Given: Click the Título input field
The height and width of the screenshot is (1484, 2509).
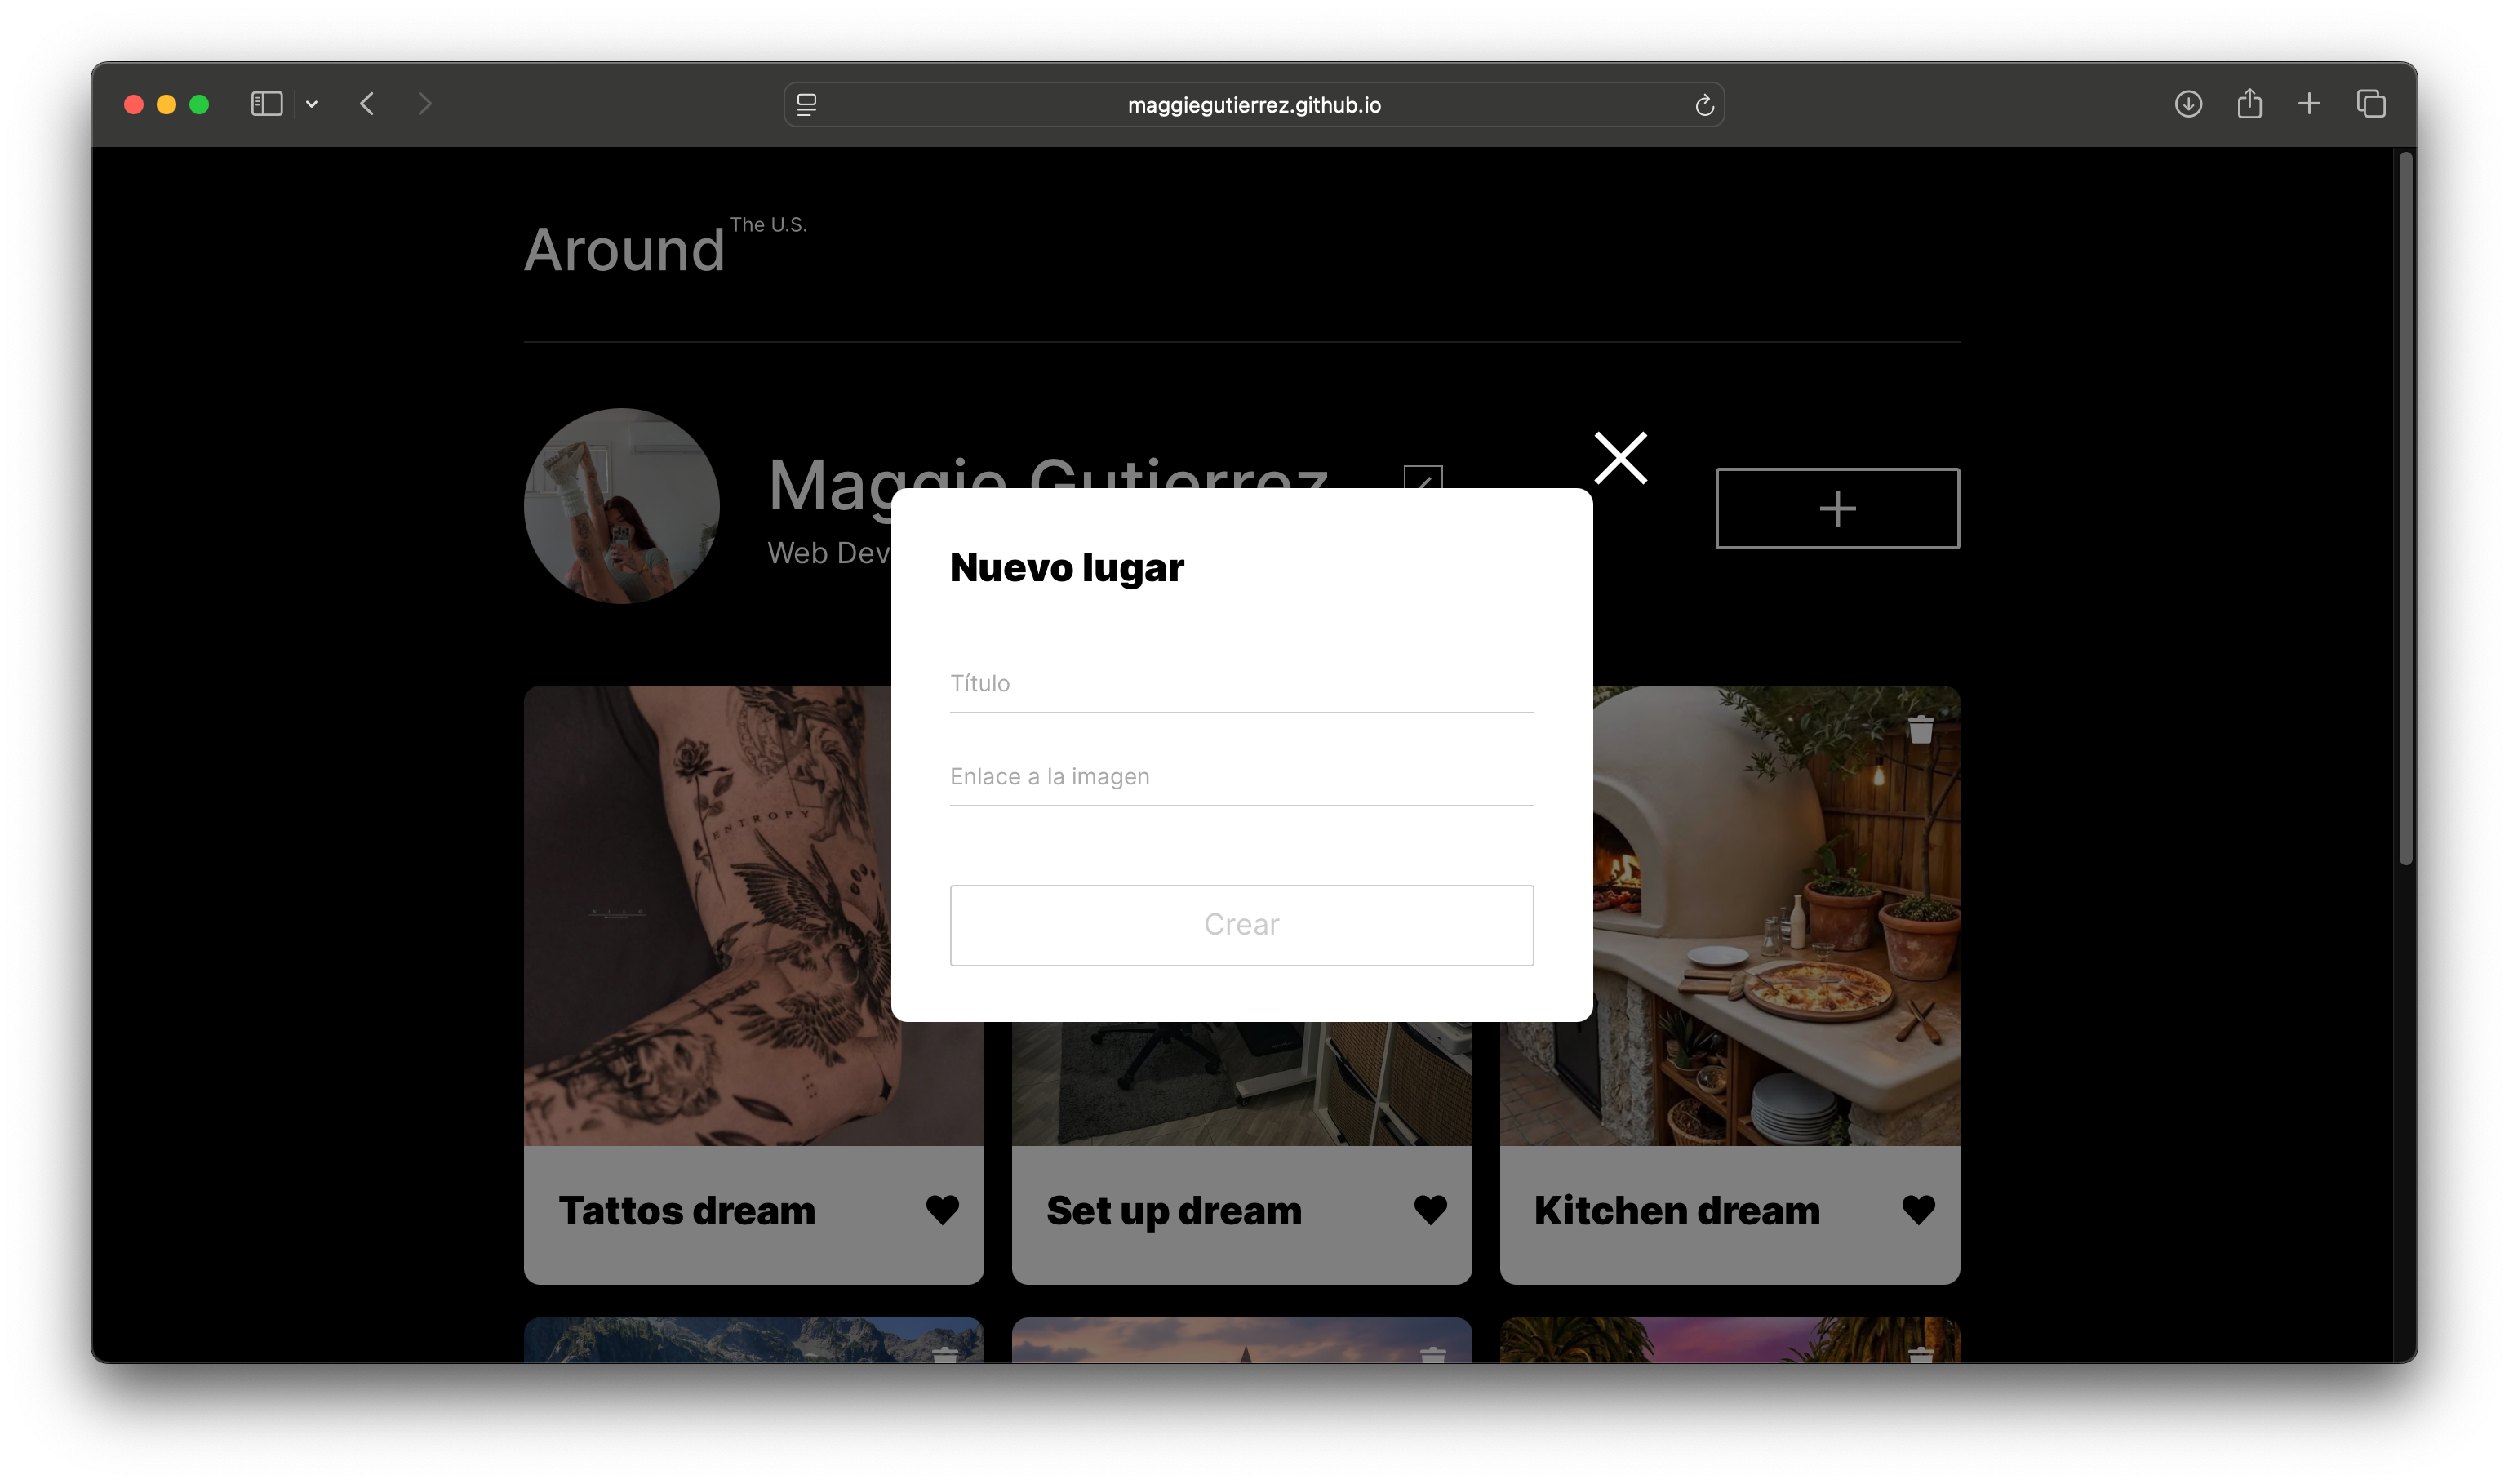Looking at the screenshot, I should (1241, 684).
